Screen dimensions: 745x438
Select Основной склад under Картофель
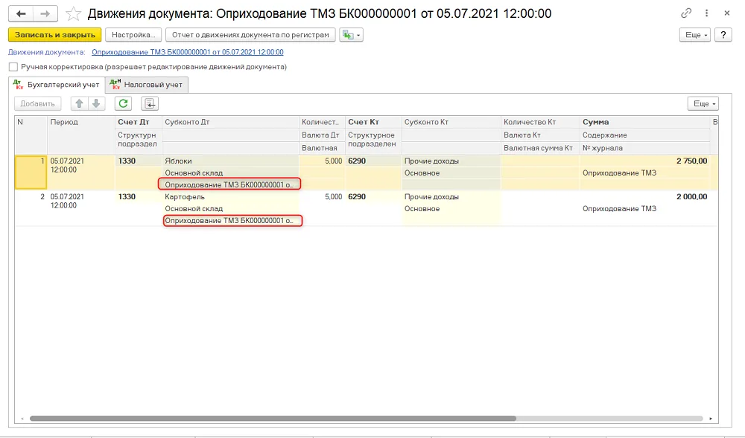click(230, 208)
